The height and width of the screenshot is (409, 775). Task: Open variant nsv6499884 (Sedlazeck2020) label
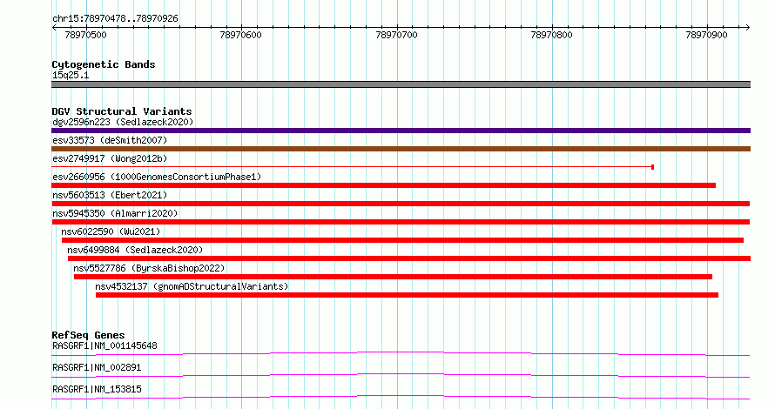[135, 250]
